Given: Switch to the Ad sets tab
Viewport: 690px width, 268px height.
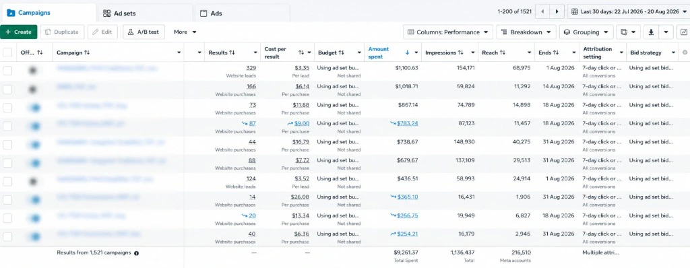Looking at the screenshot, I should click(145, 13).
